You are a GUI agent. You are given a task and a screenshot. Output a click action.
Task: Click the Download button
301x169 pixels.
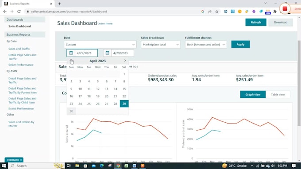coord(281,22)
